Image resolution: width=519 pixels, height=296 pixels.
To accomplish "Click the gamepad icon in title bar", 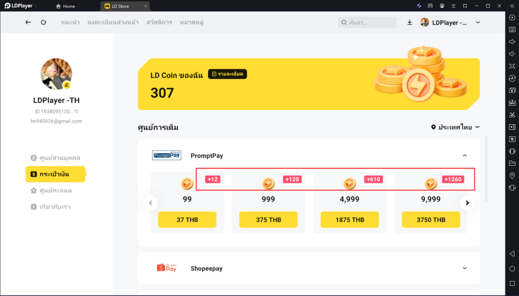I will [x=430, y=6].
